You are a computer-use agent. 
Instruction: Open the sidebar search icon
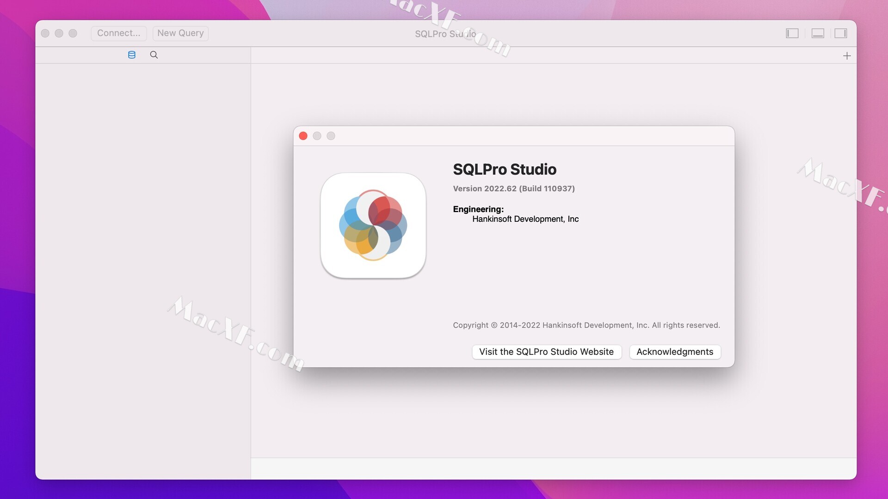click(154, 55)
